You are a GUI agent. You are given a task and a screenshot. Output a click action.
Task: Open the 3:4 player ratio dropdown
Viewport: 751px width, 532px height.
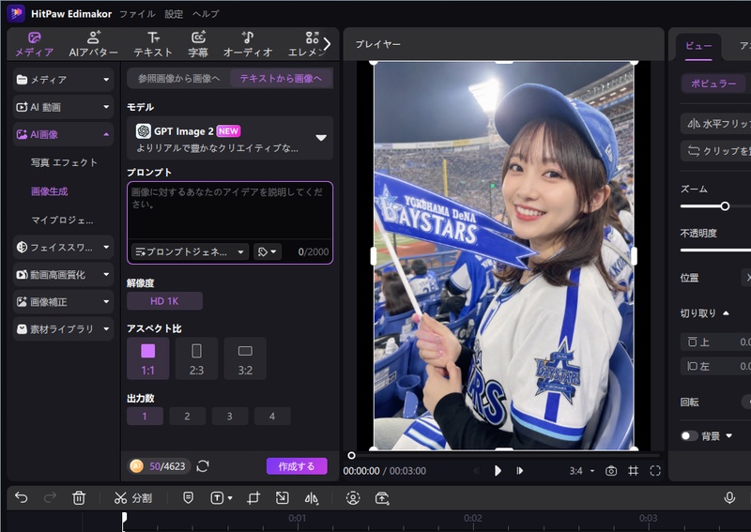click(581, 471)
